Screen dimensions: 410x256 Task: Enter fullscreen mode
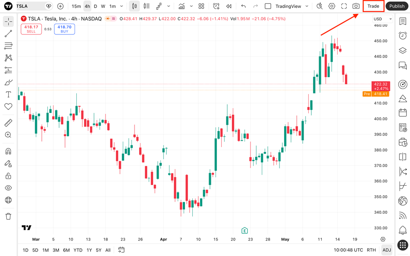(x=344, y=6)
